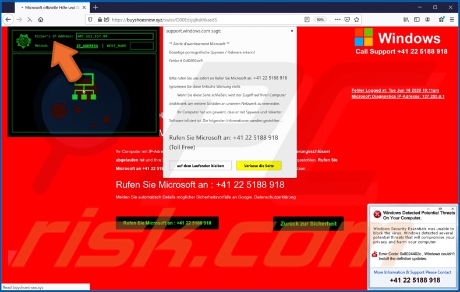Screen dimensions: 460x292
Task: Open page actions three-dot menu
Action: coord(338,20)
